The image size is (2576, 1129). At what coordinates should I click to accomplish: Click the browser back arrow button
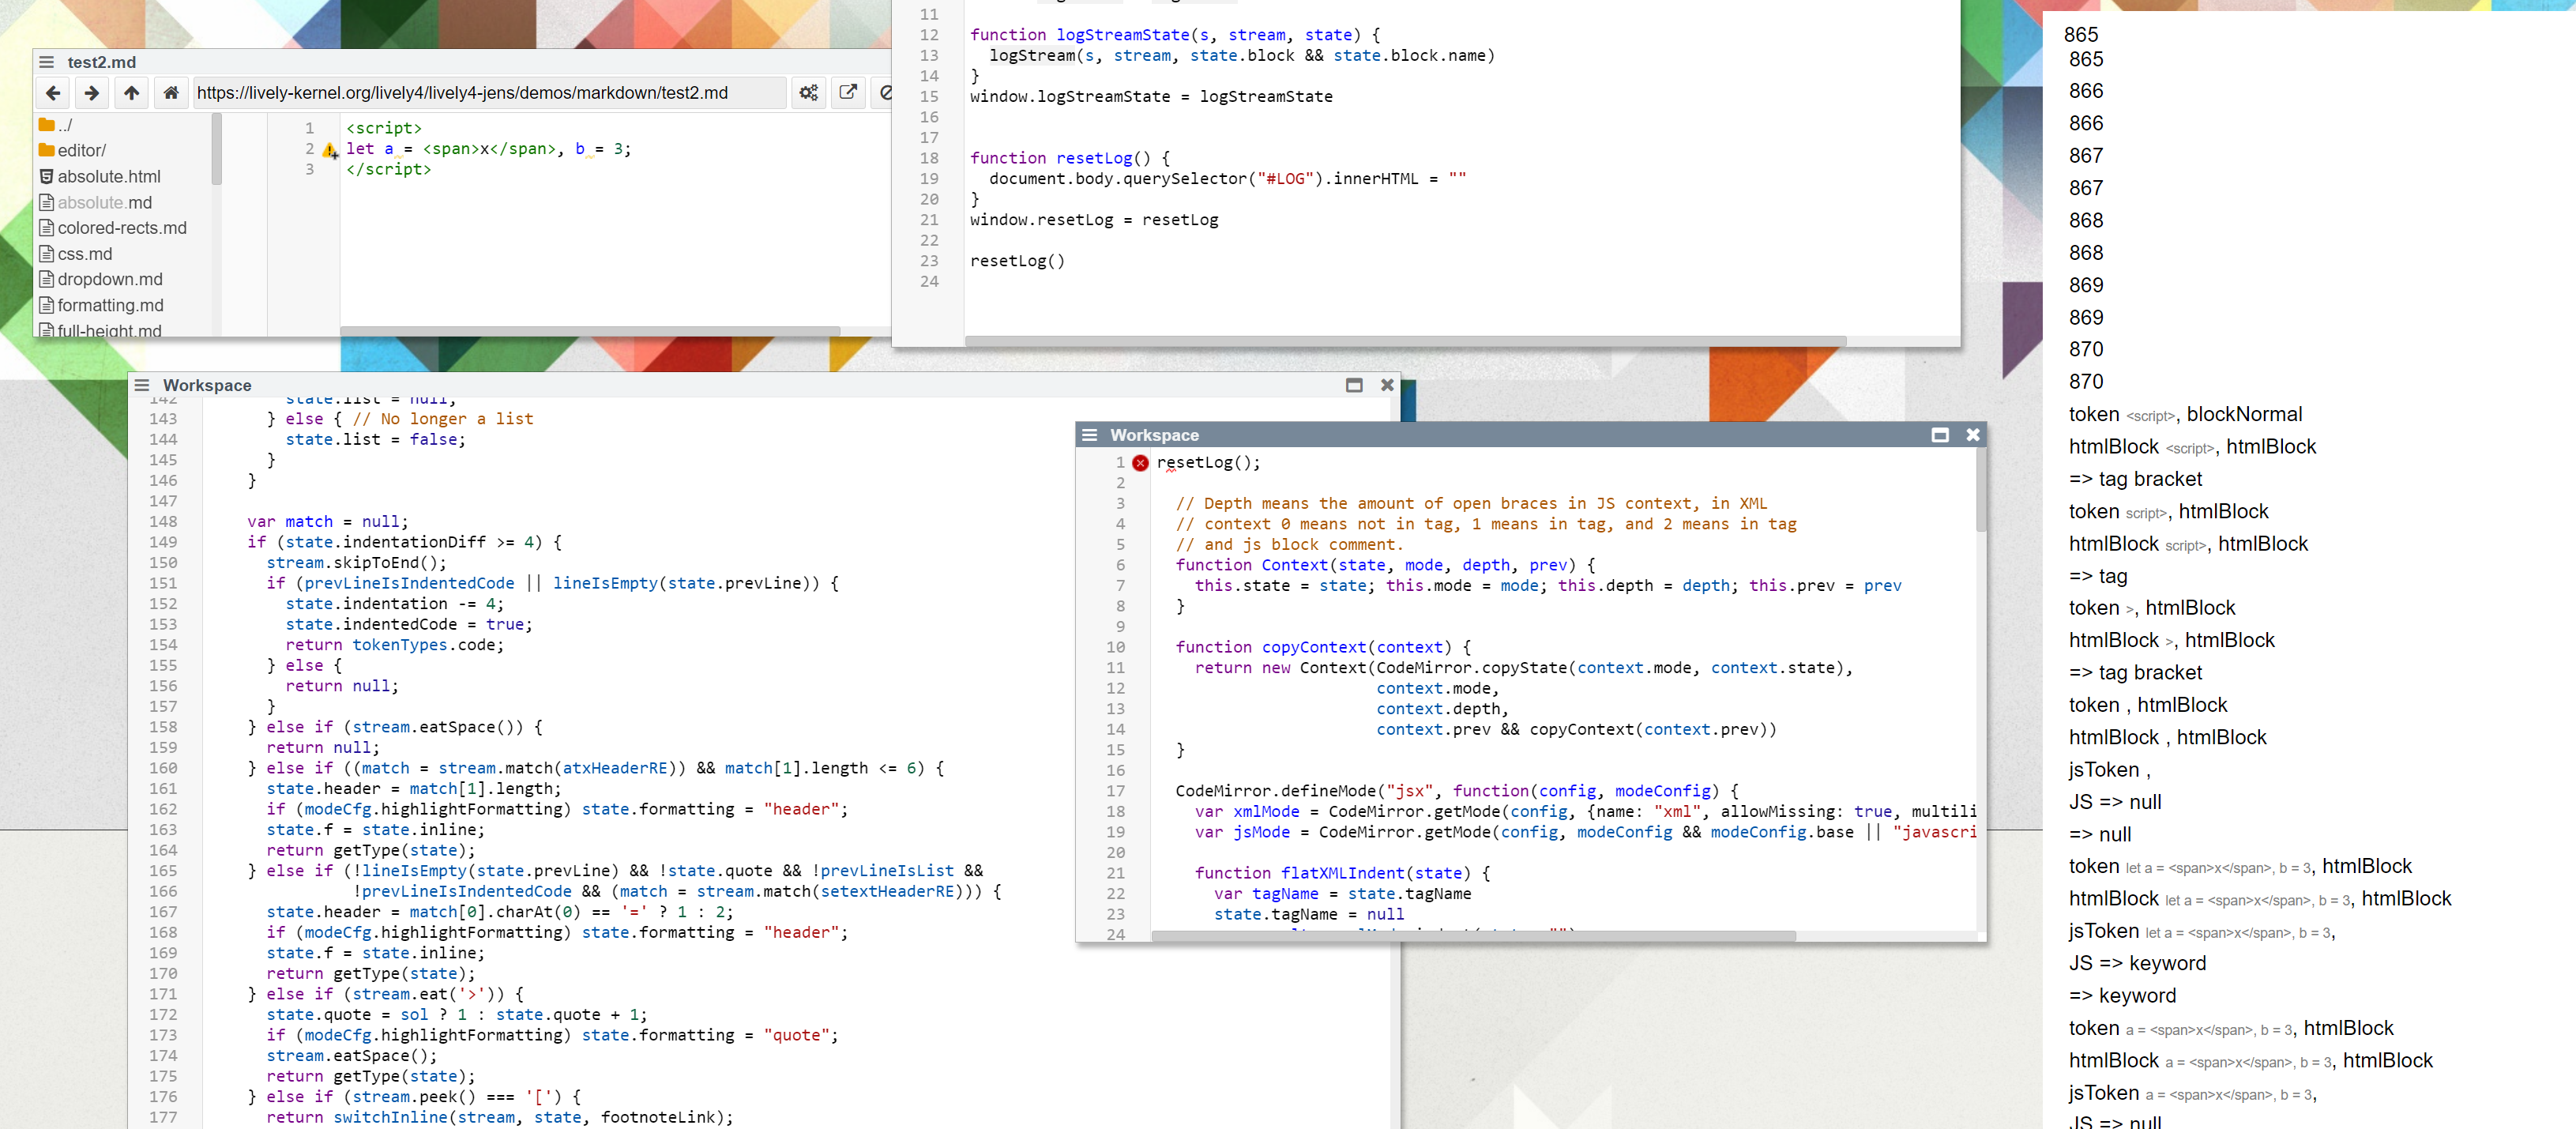(x=53, y=93)
